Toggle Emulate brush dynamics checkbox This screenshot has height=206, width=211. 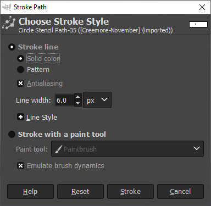20,166
